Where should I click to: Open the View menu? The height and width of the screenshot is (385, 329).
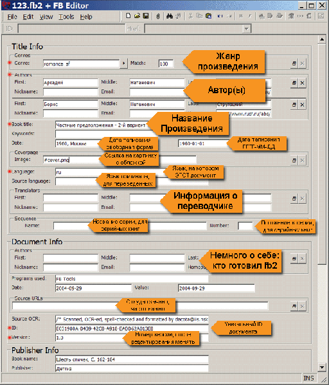point(46,17)
